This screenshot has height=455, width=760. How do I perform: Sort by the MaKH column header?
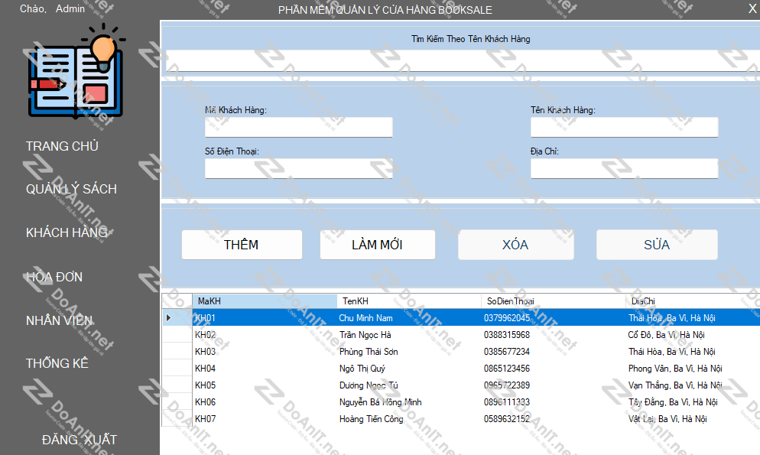coord(264,301)
